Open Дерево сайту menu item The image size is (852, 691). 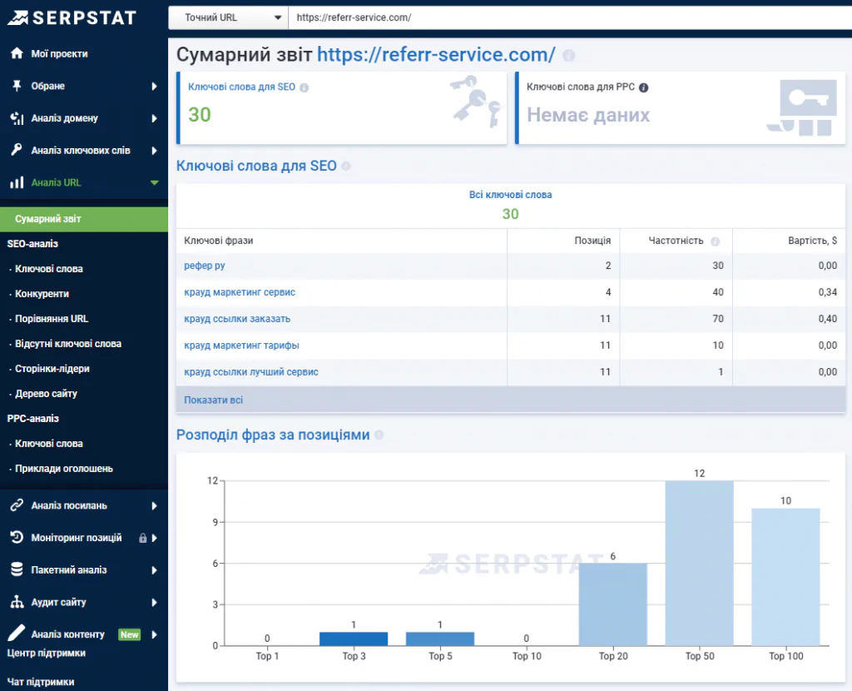point(47,394)
